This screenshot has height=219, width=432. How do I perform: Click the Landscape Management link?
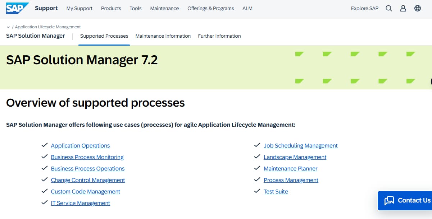coord(295,157)
